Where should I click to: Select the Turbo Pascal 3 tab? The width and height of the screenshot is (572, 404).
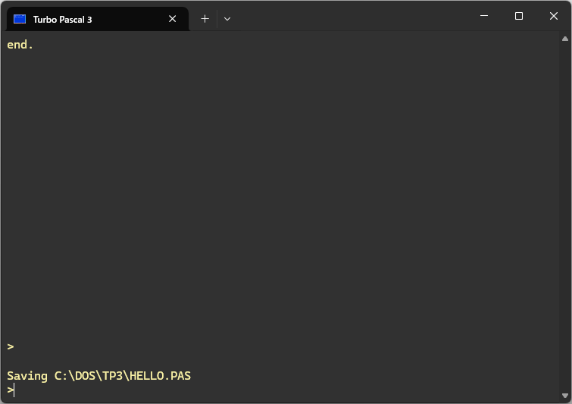click(x=98, y=19)
